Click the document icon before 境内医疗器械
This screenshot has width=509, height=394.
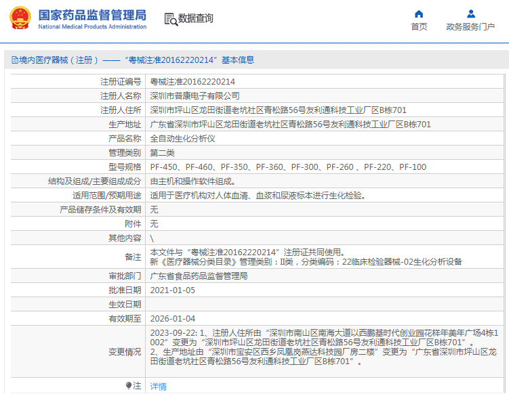(15, 60)
